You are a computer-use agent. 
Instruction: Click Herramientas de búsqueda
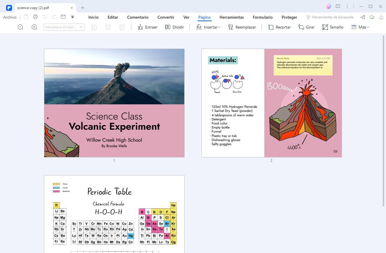[329, 17]
